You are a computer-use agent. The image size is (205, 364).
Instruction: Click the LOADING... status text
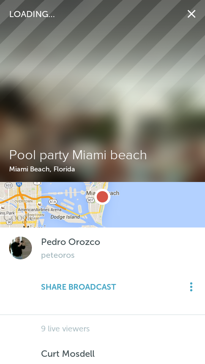tap(32, 14)
